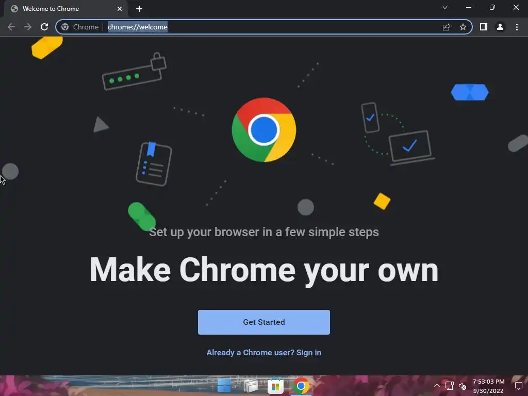
Task: Open the notification center icon
Action: coord(519,386)
